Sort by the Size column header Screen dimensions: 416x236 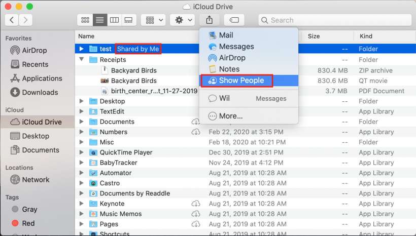[314, 36]
